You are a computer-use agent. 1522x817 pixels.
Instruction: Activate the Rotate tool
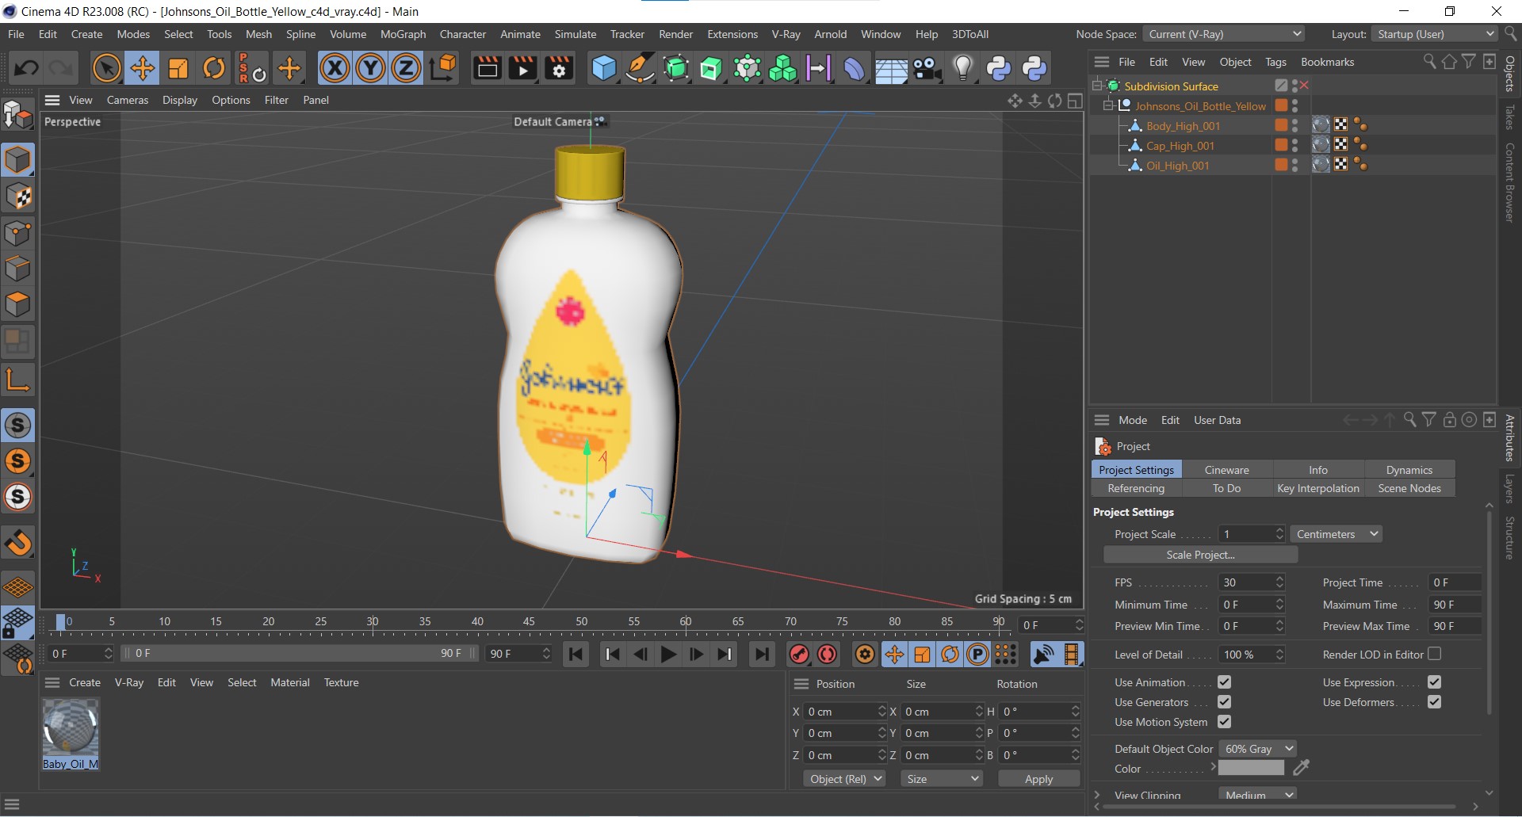point(214,68)
